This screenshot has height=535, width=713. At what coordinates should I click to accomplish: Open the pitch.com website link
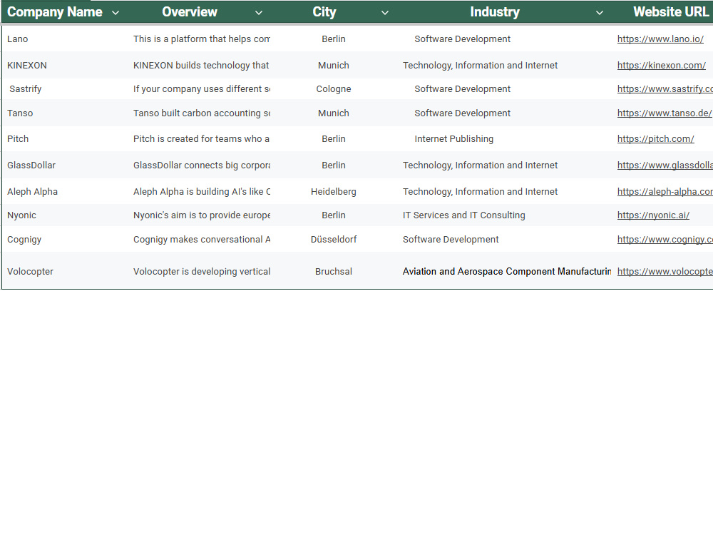tap(655, 139)
